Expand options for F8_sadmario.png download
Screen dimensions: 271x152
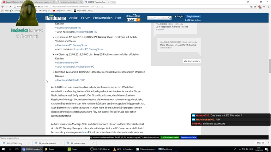[93, 143]
